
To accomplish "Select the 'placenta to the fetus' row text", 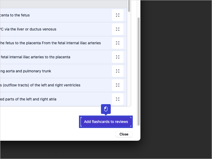I will [x=15, y=15].
